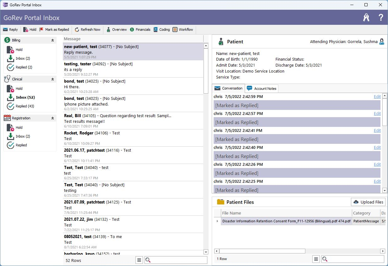The width and height of the screenshot is (388, 266).
Task: Open Clinical Replied (43)
Action: pyautogui.click(x=21, y=106)
